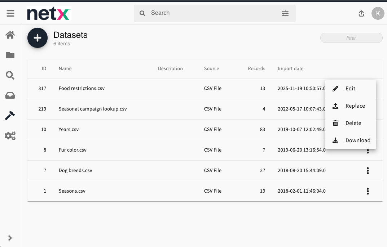The width and height of the screenshot is (387, 247).
Task: Open actions menu for Seasons.csv
Action: (x=368, y=191)
